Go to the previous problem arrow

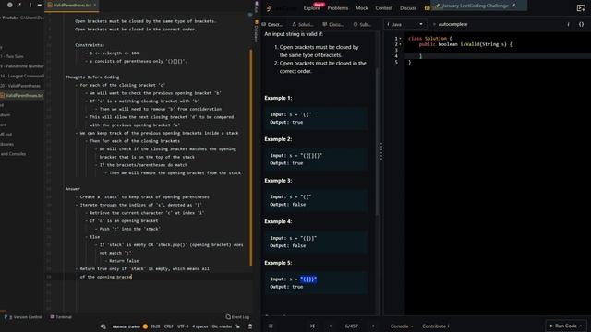[331, 326]
